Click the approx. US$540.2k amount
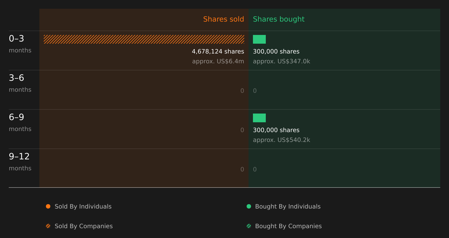The height and width of the screenshot is (238, 449). pos(281,140)
